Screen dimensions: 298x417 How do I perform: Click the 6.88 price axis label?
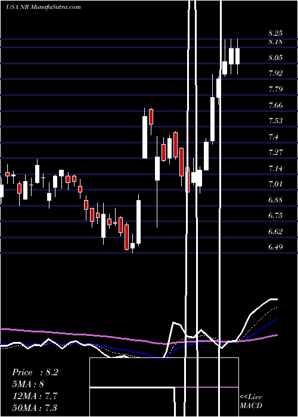coord(275,200)
